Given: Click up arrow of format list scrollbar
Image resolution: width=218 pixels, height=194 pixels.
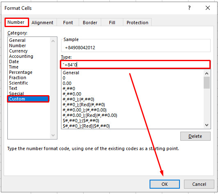Looking at the screenshot, I should click(x=207, y=73).
